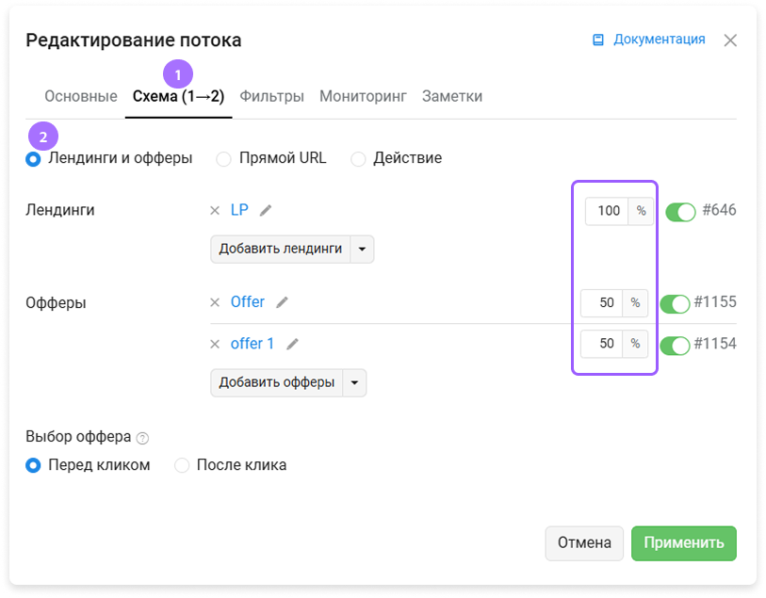Viewport: 766px width, 598px height.
Task: Switch to the Схема (1→2) tab
Action: point(178,96)
